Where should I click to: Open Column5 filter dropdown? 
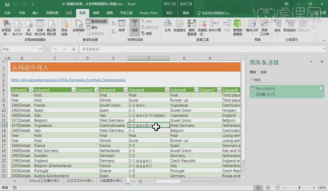(x=167, y=90)
